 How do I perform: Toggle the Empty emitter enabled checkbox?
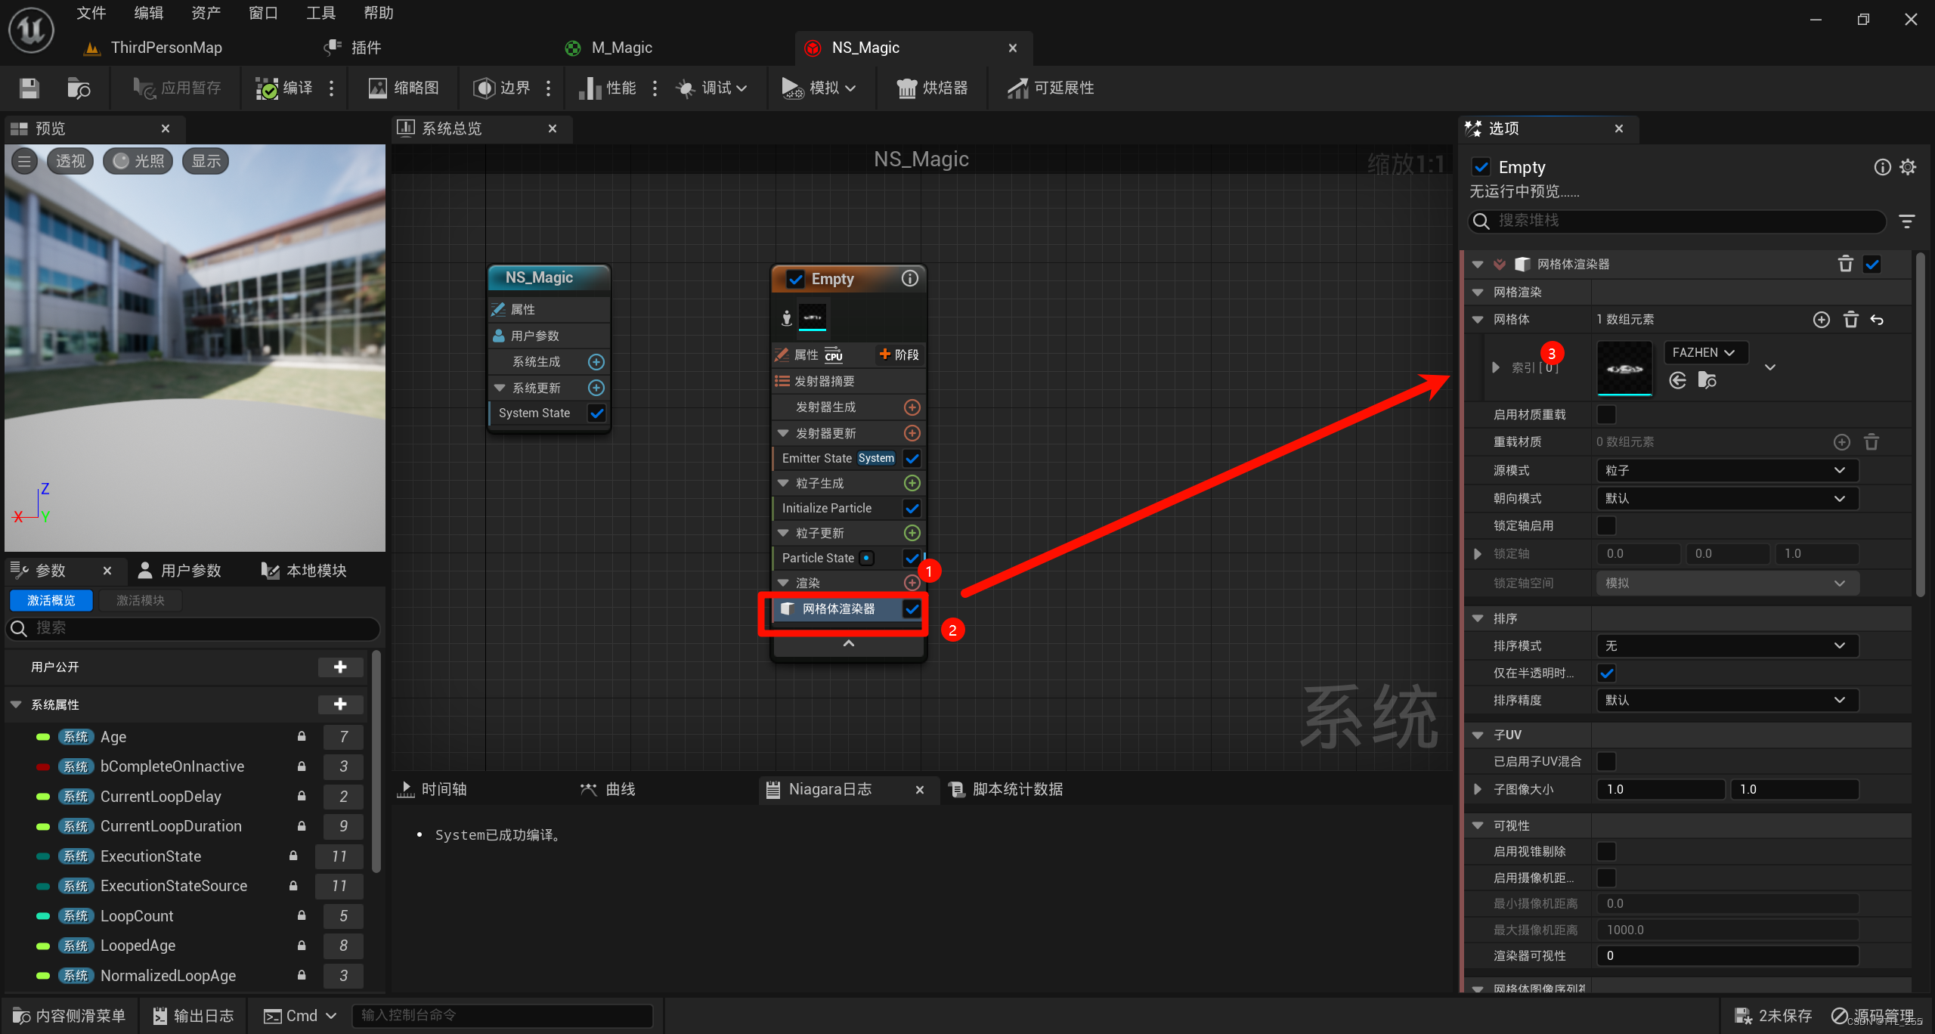794,277
